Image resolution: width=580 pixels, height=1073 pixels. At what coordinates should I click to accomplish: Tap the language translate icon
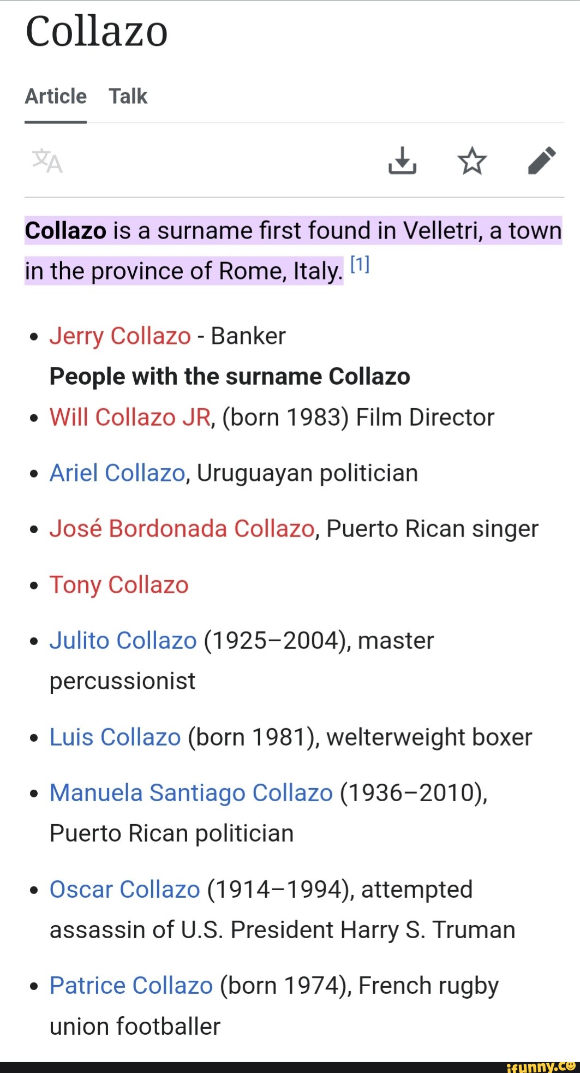click(47, 160)
